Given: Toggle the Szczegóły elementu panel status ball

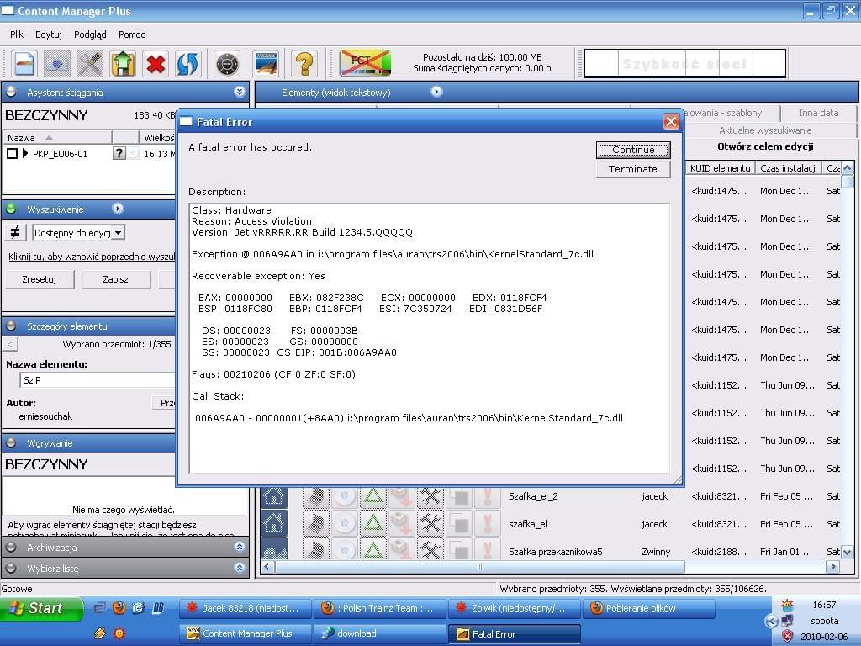Looking at the screenshot, I should [11, 326].
